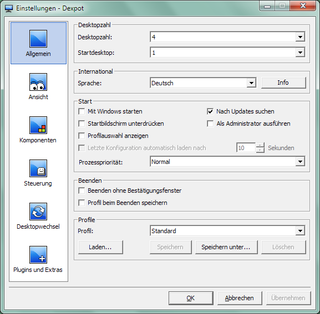This screenshot has width=320, height=314.
Task: Click Letzte Konfiguration automatisch laden checkbox
Action: 82,148
